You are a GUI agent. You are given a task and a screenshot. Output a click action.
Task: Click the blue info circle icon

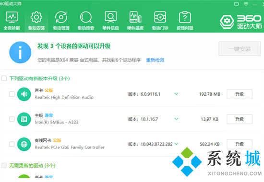pos(20,52)
